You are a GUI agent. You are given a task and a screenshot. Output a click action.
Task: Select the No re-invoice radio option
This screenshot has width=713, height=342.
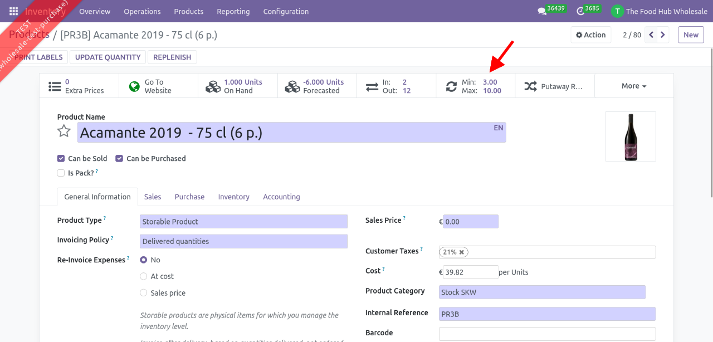pos(144,260)
